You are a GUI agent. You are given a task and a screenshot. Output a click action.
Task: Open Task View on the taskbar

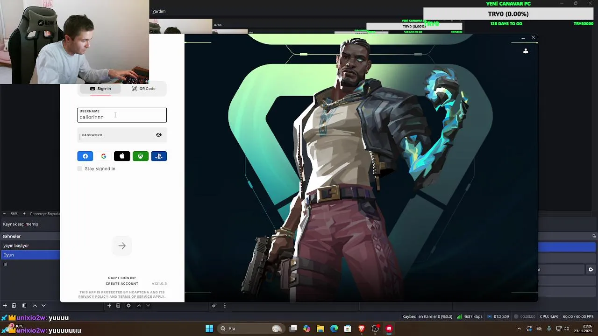coord(293,329)
